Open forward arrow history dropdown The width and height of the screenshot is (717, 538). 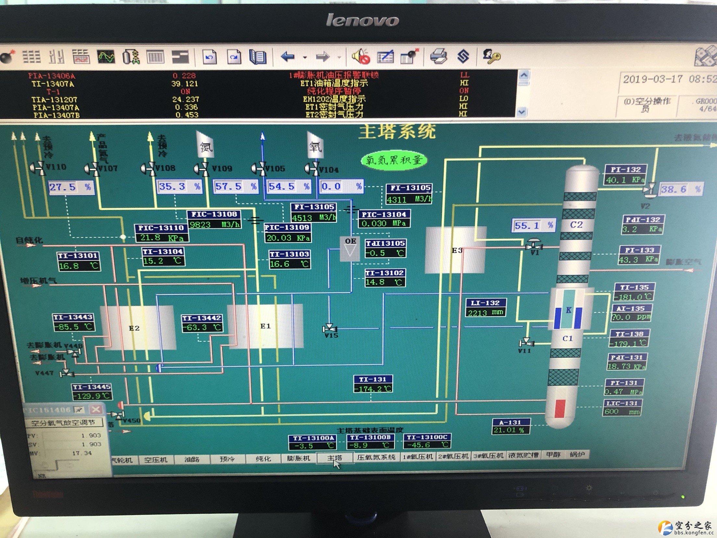pyautogui.click(x=339, y=58)
